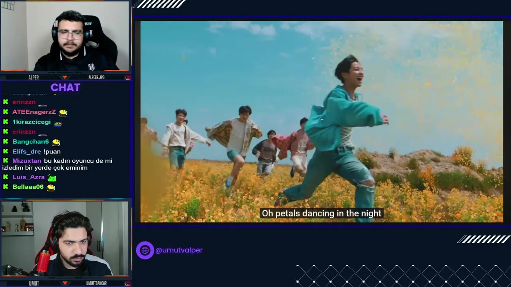Select username Bellaaa06 in chat
The width and height of the screenshot is (511, 287).
click(28, 187)
